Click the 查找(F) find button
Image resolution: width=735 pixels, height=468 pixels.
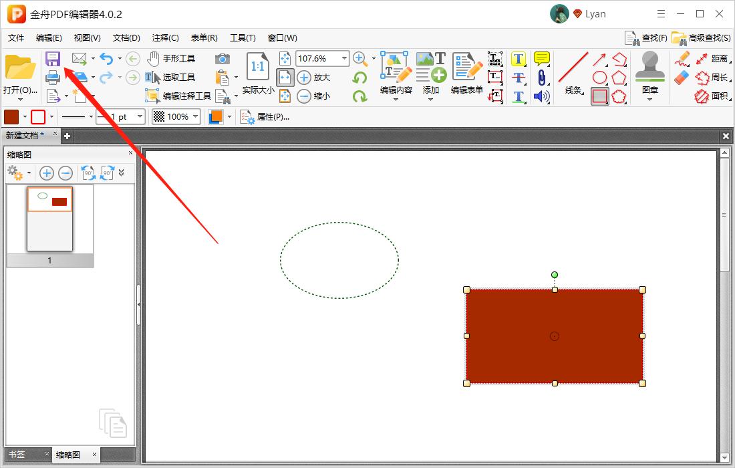tap(646, 38)
